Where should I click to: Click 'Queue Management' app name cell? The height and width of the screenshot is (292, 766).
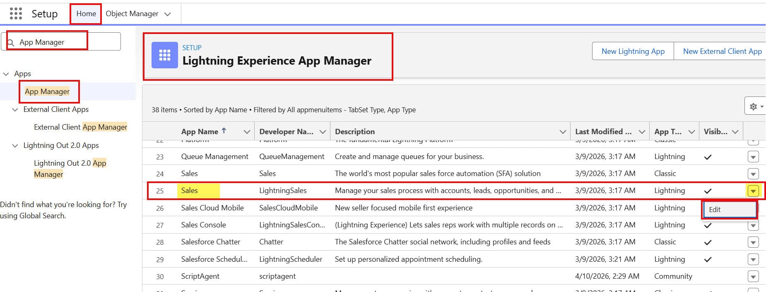[x=214, y=157]
